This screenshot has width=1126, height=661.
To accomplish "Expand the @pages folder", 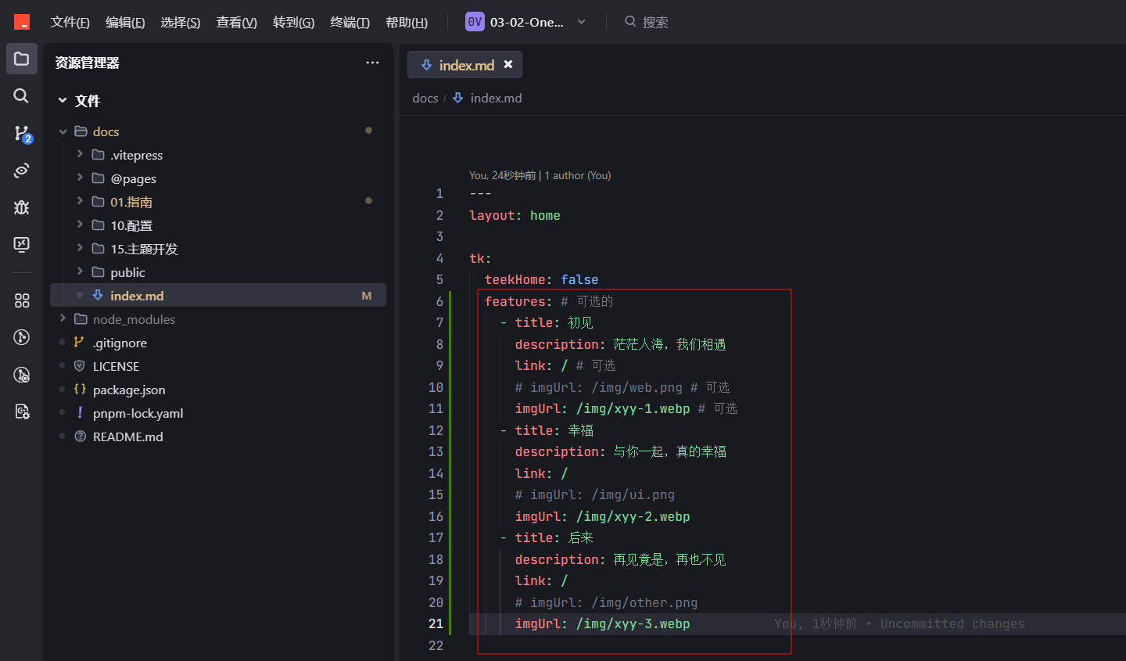I will [x=80, y=178].
